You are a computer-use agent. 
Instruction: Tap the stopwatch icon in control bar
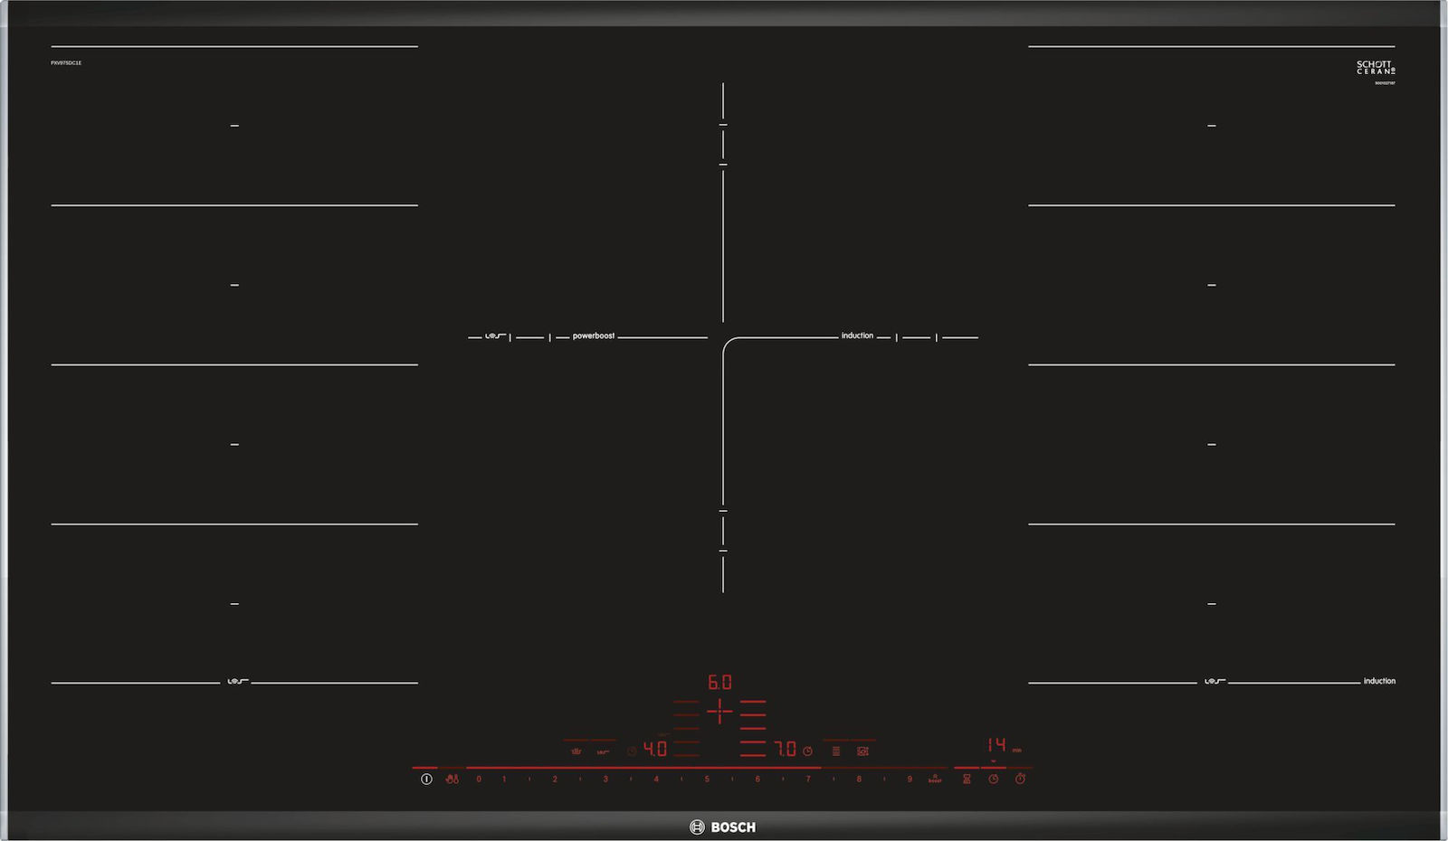1020,779
